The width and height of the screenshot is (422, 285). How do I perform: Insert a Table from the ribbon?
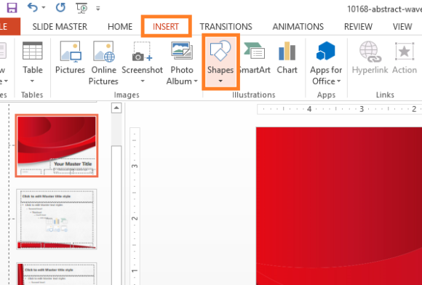click(32, 57)
